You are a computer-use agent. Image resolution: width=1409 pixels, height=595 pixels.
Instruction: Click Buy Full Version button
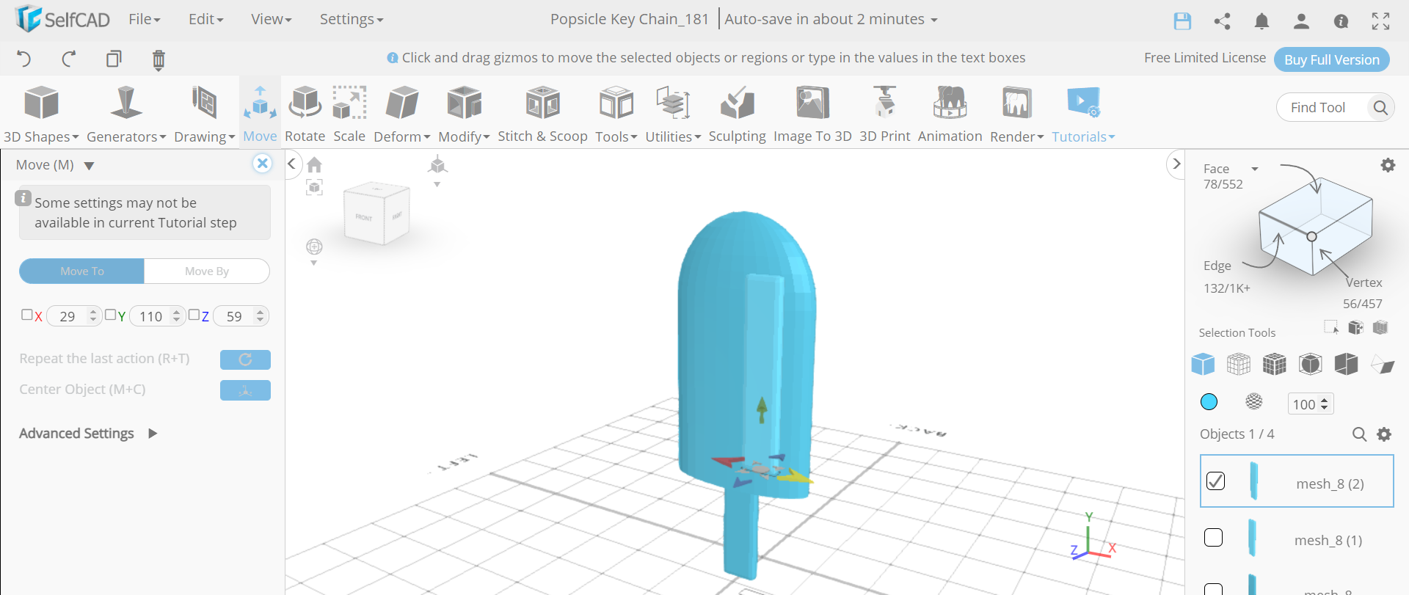pos(1331,59)
